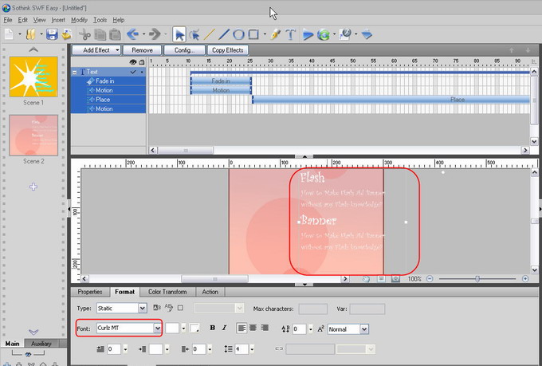Image resolution: width=542 pixels, height=366 pixels.
Task: Toggle Italic formatting
Action: 224,328
